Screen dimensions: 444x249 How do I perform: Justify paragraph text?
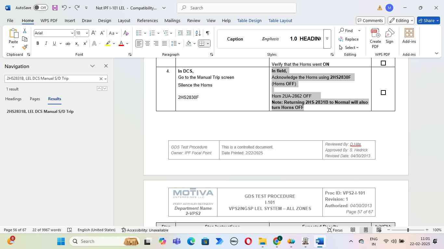pos(164,43)
